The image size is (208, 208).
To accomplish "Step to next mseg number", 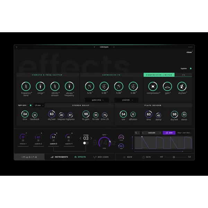I will click(91, 138).
